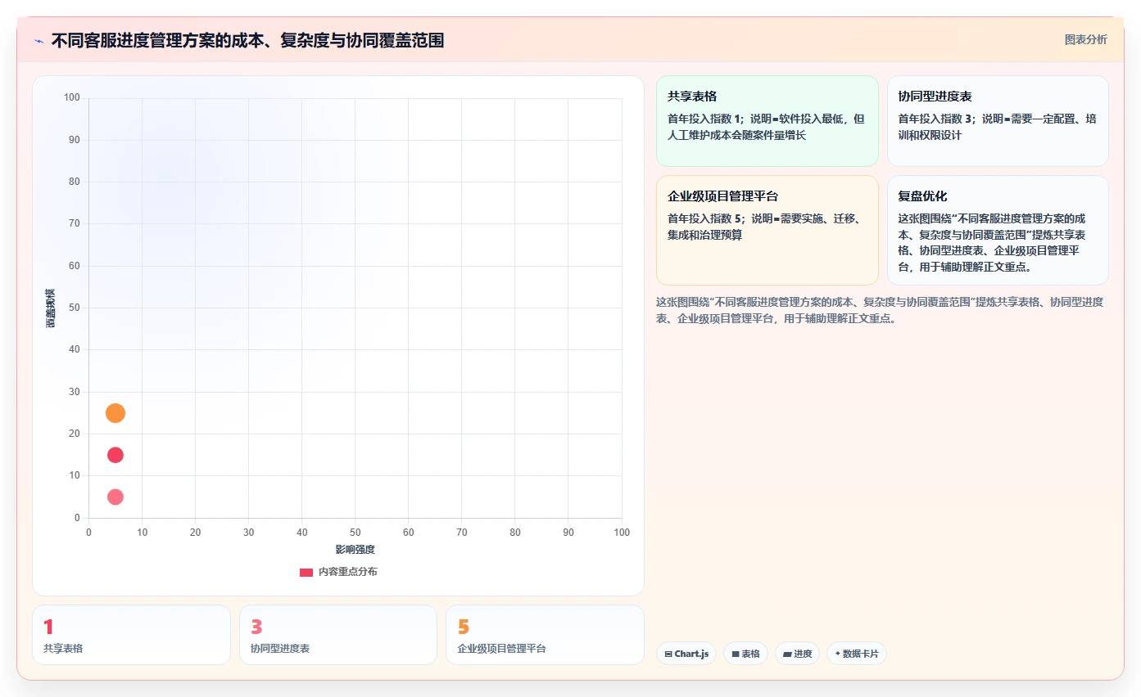Viewport: 1141px width, 697px height.
Task: Click the Chart.js tag chip
Action: (686, 654)
